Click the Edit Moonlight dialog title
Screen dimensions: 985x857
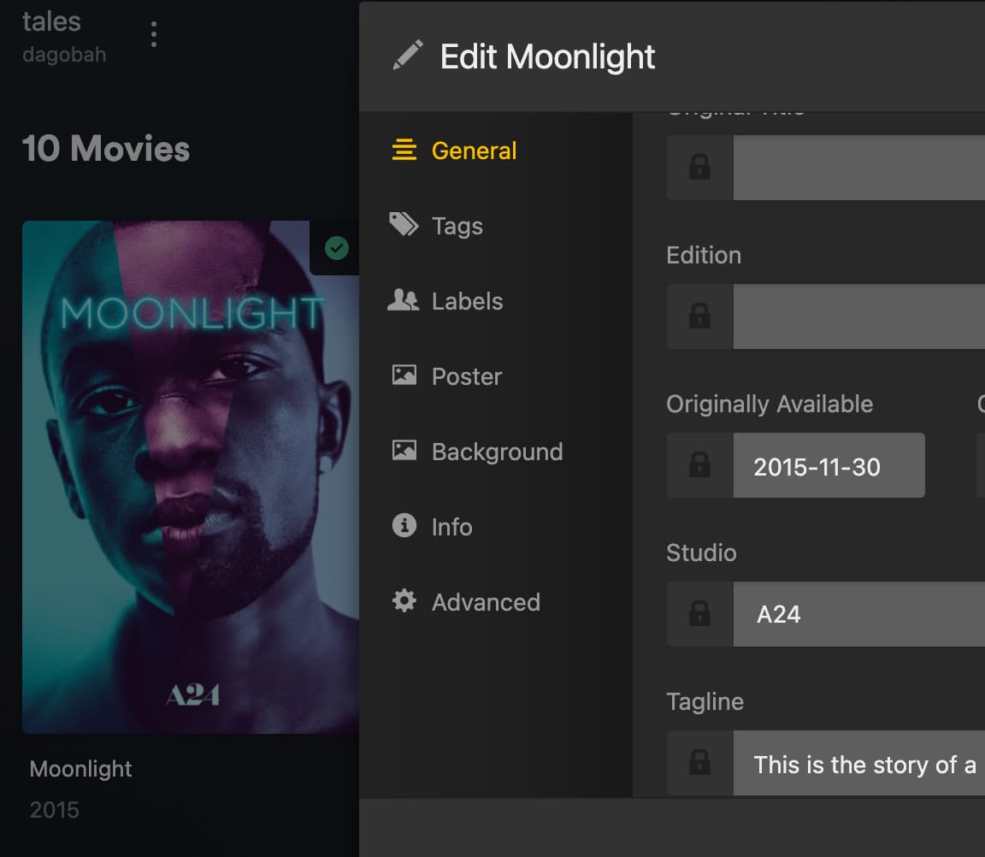coord(547,56)
